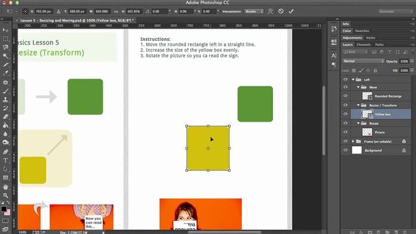Click the reference point location grid icon
416x234 pixels.
coord(25,12)
